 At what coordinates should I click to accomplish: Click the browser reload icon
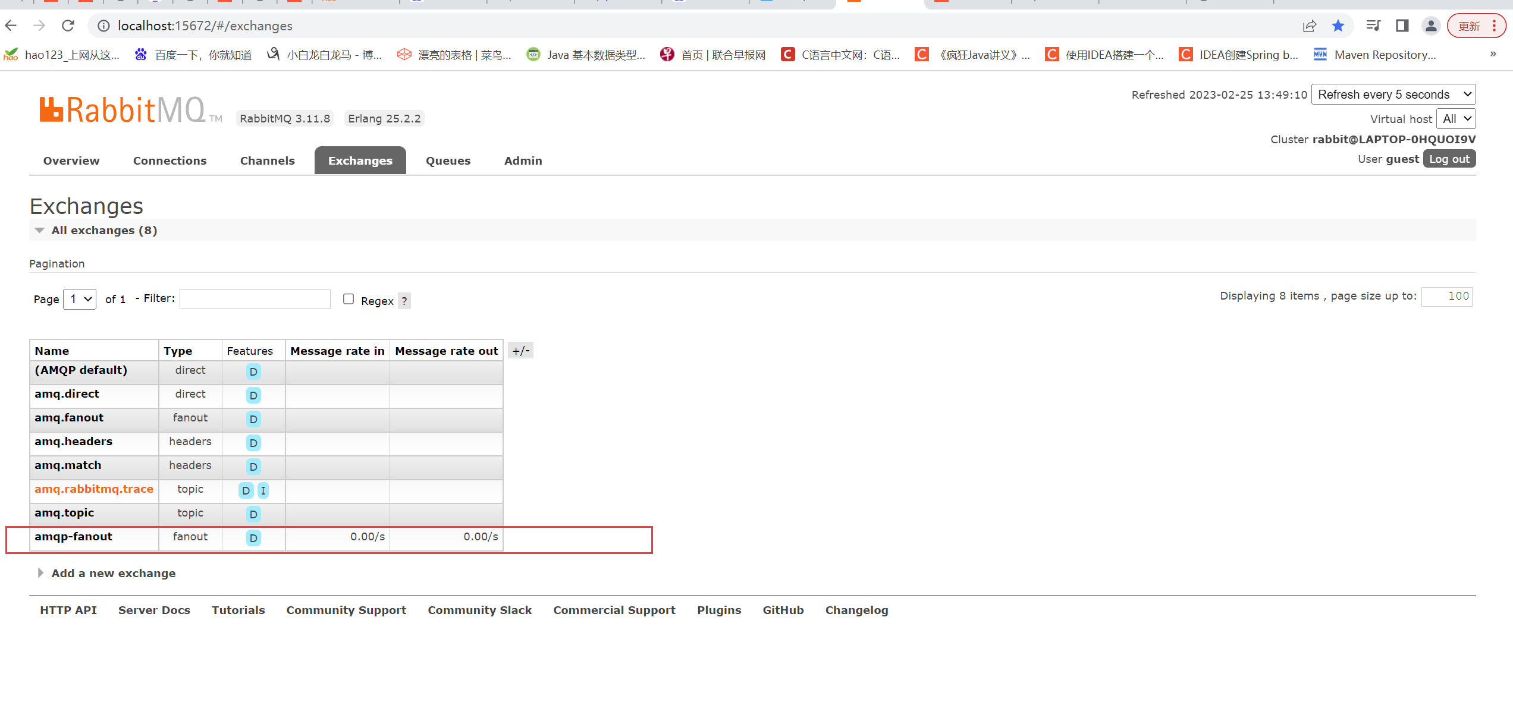[68, 26]
